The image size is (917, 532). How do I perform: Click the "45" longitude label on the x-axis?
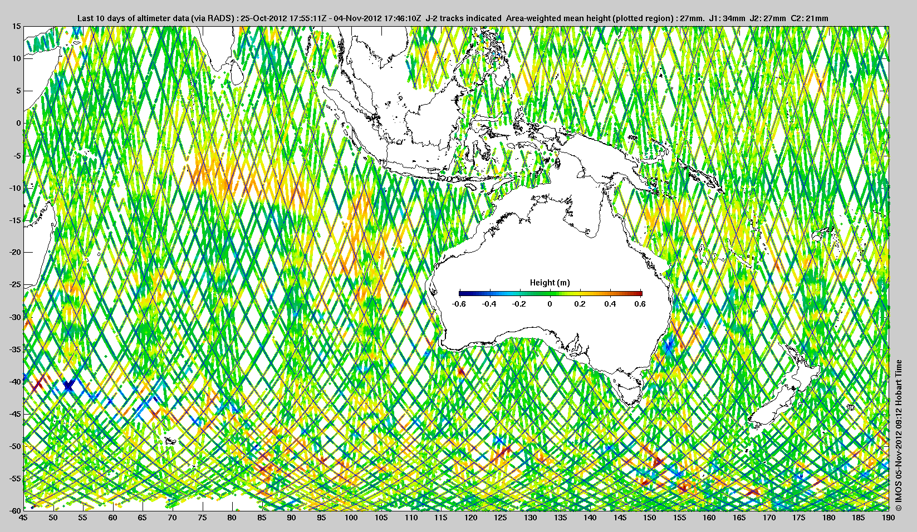click(23, 518)
